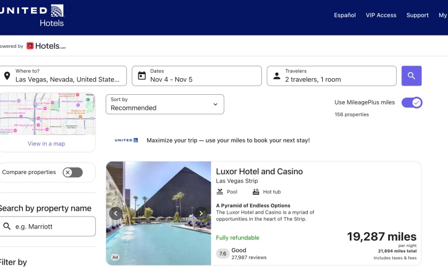Open the Hotels.com logo link
The height and width of the screenshot is (270, 448).
[47, 46]
